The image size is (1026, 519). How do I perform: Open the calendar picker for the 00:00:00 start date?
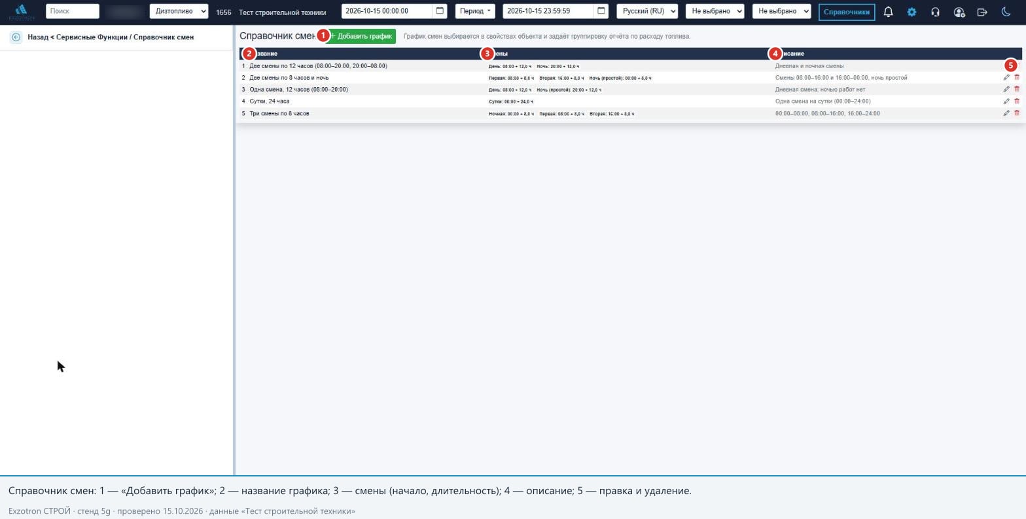tap(440, 11)
